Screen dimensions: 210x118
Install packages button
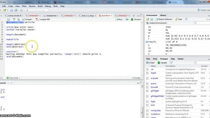(x=150, y=63)
